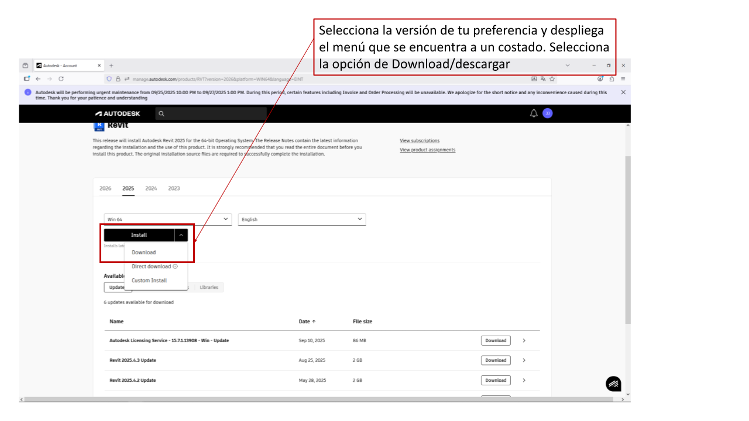
Task: Click the bookmark star icon in address bar
Action: [x=552, y=78]
